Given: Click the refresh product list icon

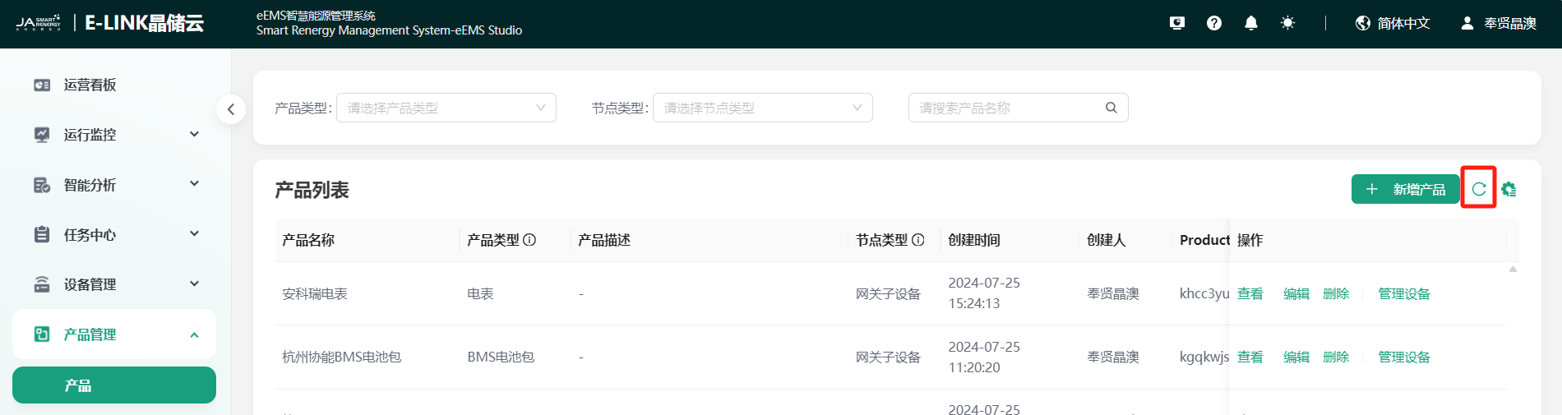Looking at the screenshot, I should (1478, 189).
